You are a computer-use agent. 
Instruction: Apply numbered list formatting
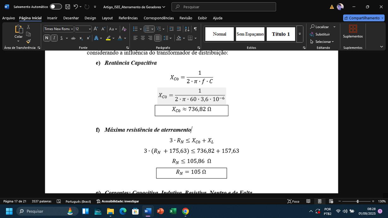coord(147,29)
